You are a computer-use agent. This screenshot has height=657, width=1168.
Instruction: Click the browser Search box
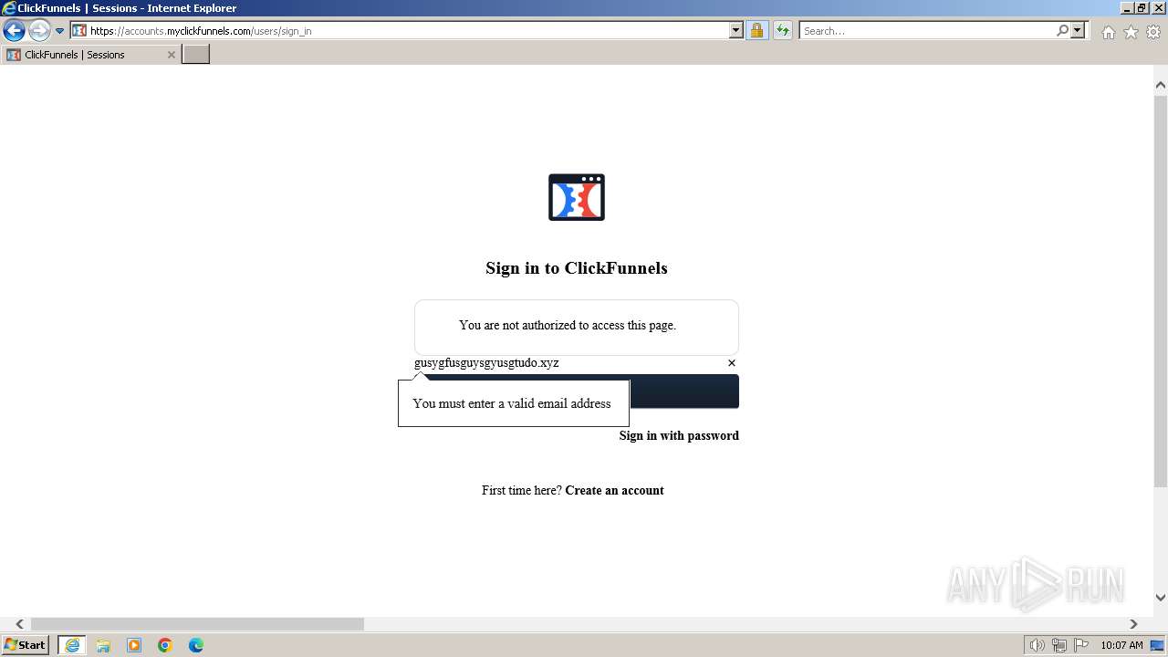(x=927, y=31)
